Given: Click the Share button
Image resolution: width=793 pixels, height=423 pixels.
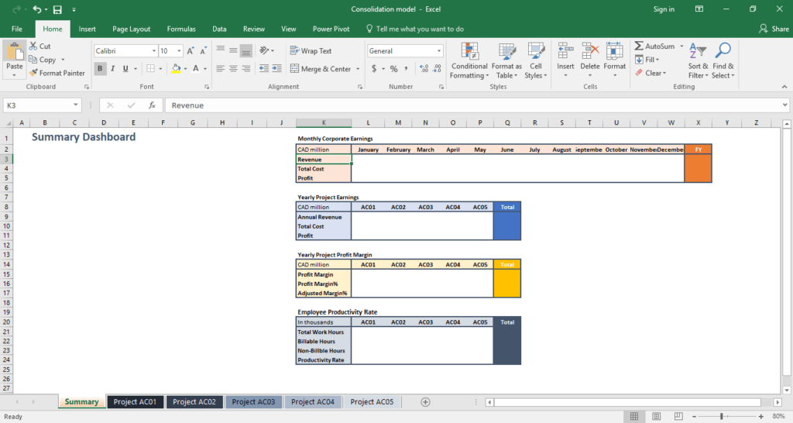Looking at the screenshot, I should tap(774, 29).
